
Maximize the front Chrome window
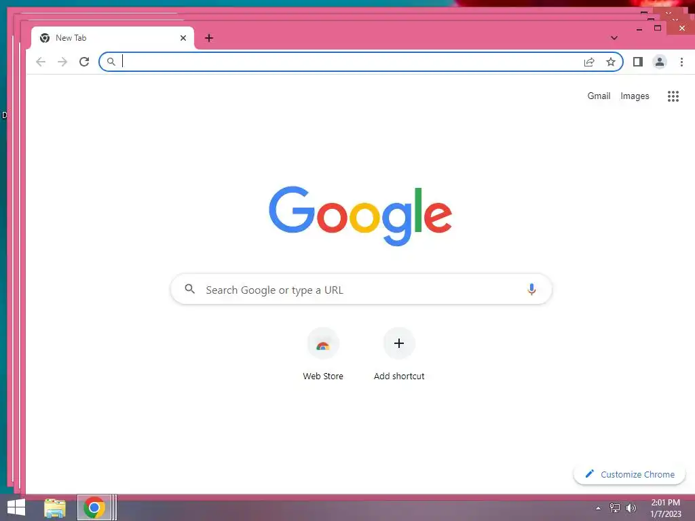658,28
